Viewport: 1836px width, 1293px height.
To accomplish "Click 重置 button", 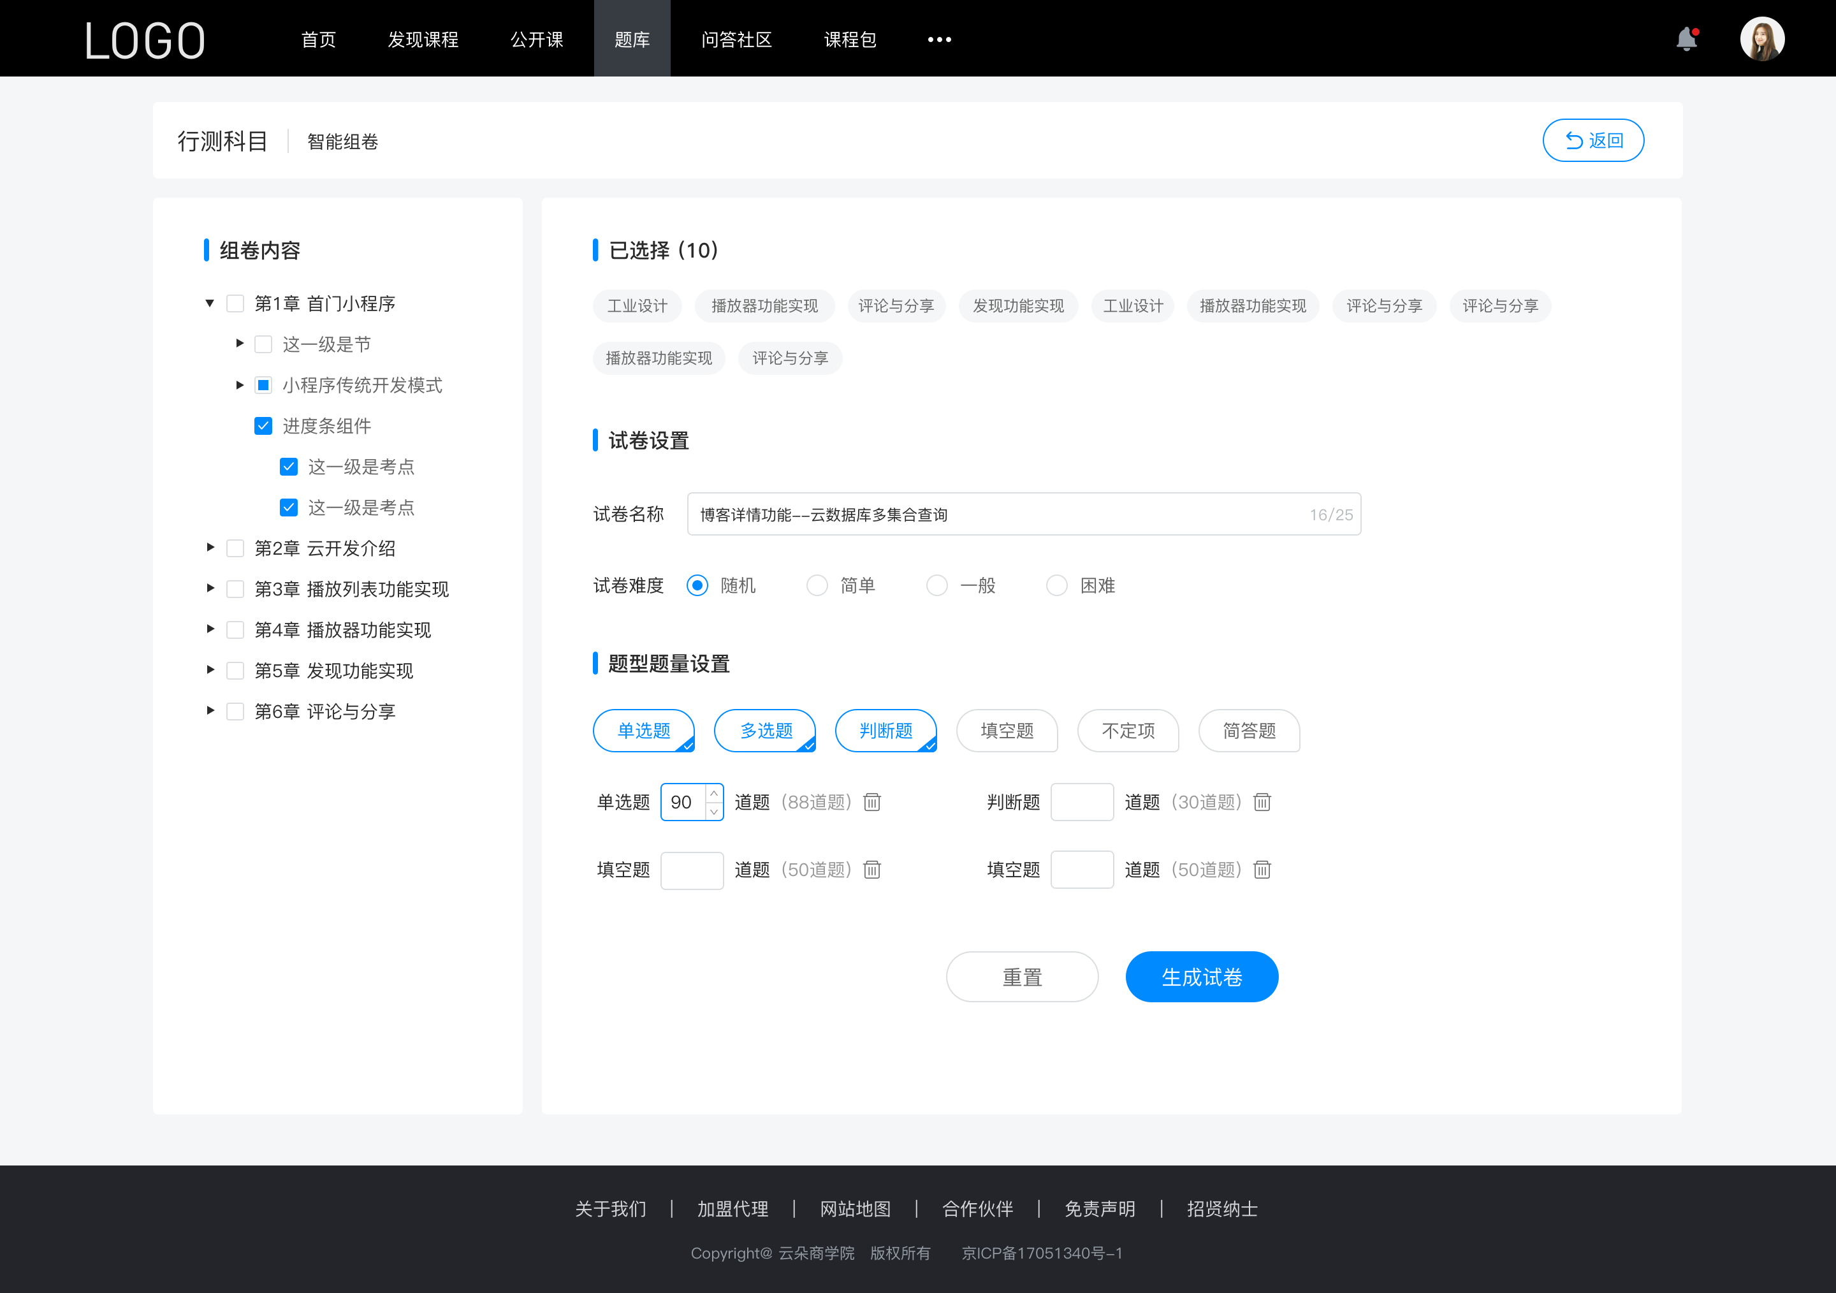I will point(1020,977).
